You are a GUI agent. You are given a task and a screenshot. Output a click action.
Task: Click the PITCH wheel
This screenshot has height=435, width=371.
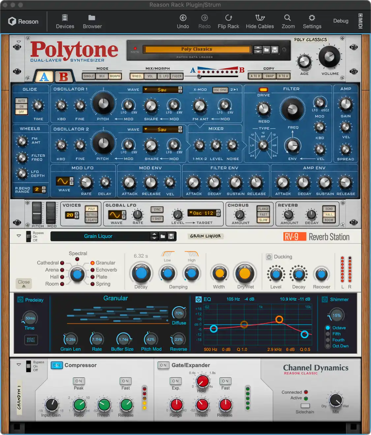tap(37, 212)
